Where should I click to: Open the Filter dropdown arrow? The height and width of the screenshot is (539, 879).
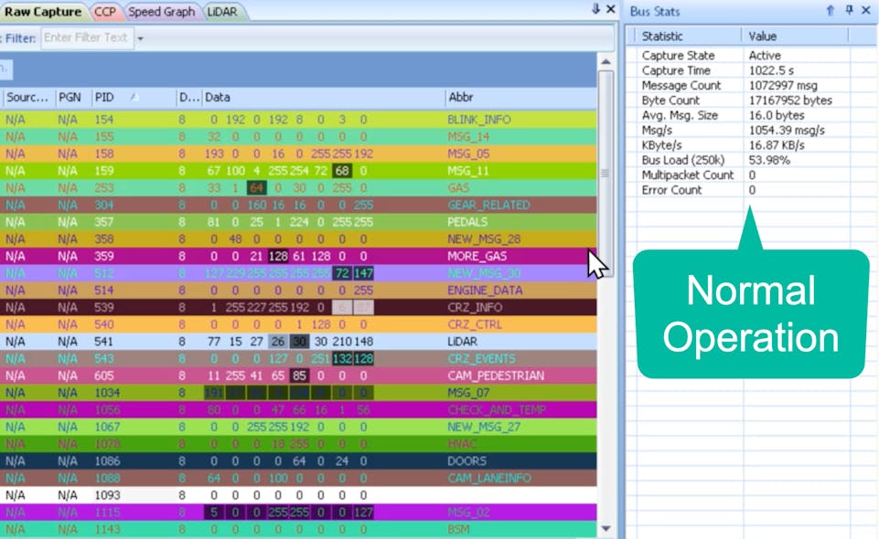pyautogui.click(x=140, y=38)
